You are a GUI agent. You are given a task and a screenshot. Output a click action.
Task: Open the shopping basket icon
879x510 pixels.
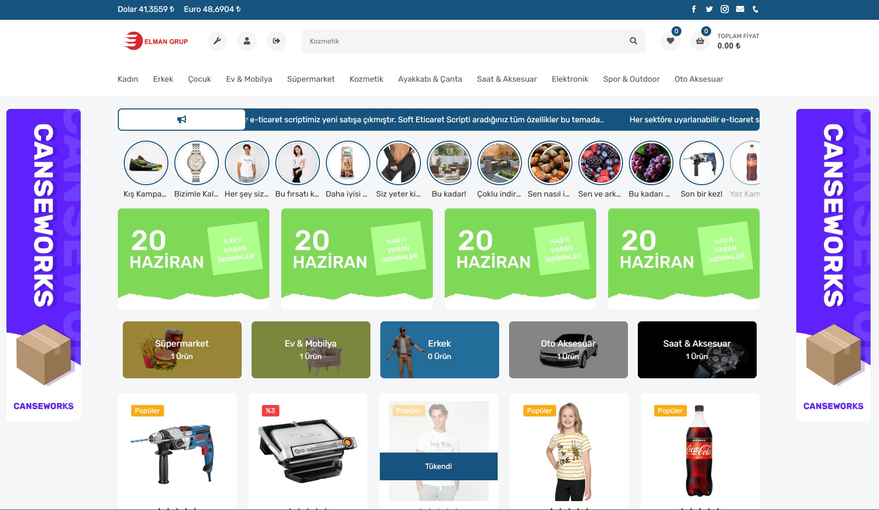(700, 41)
